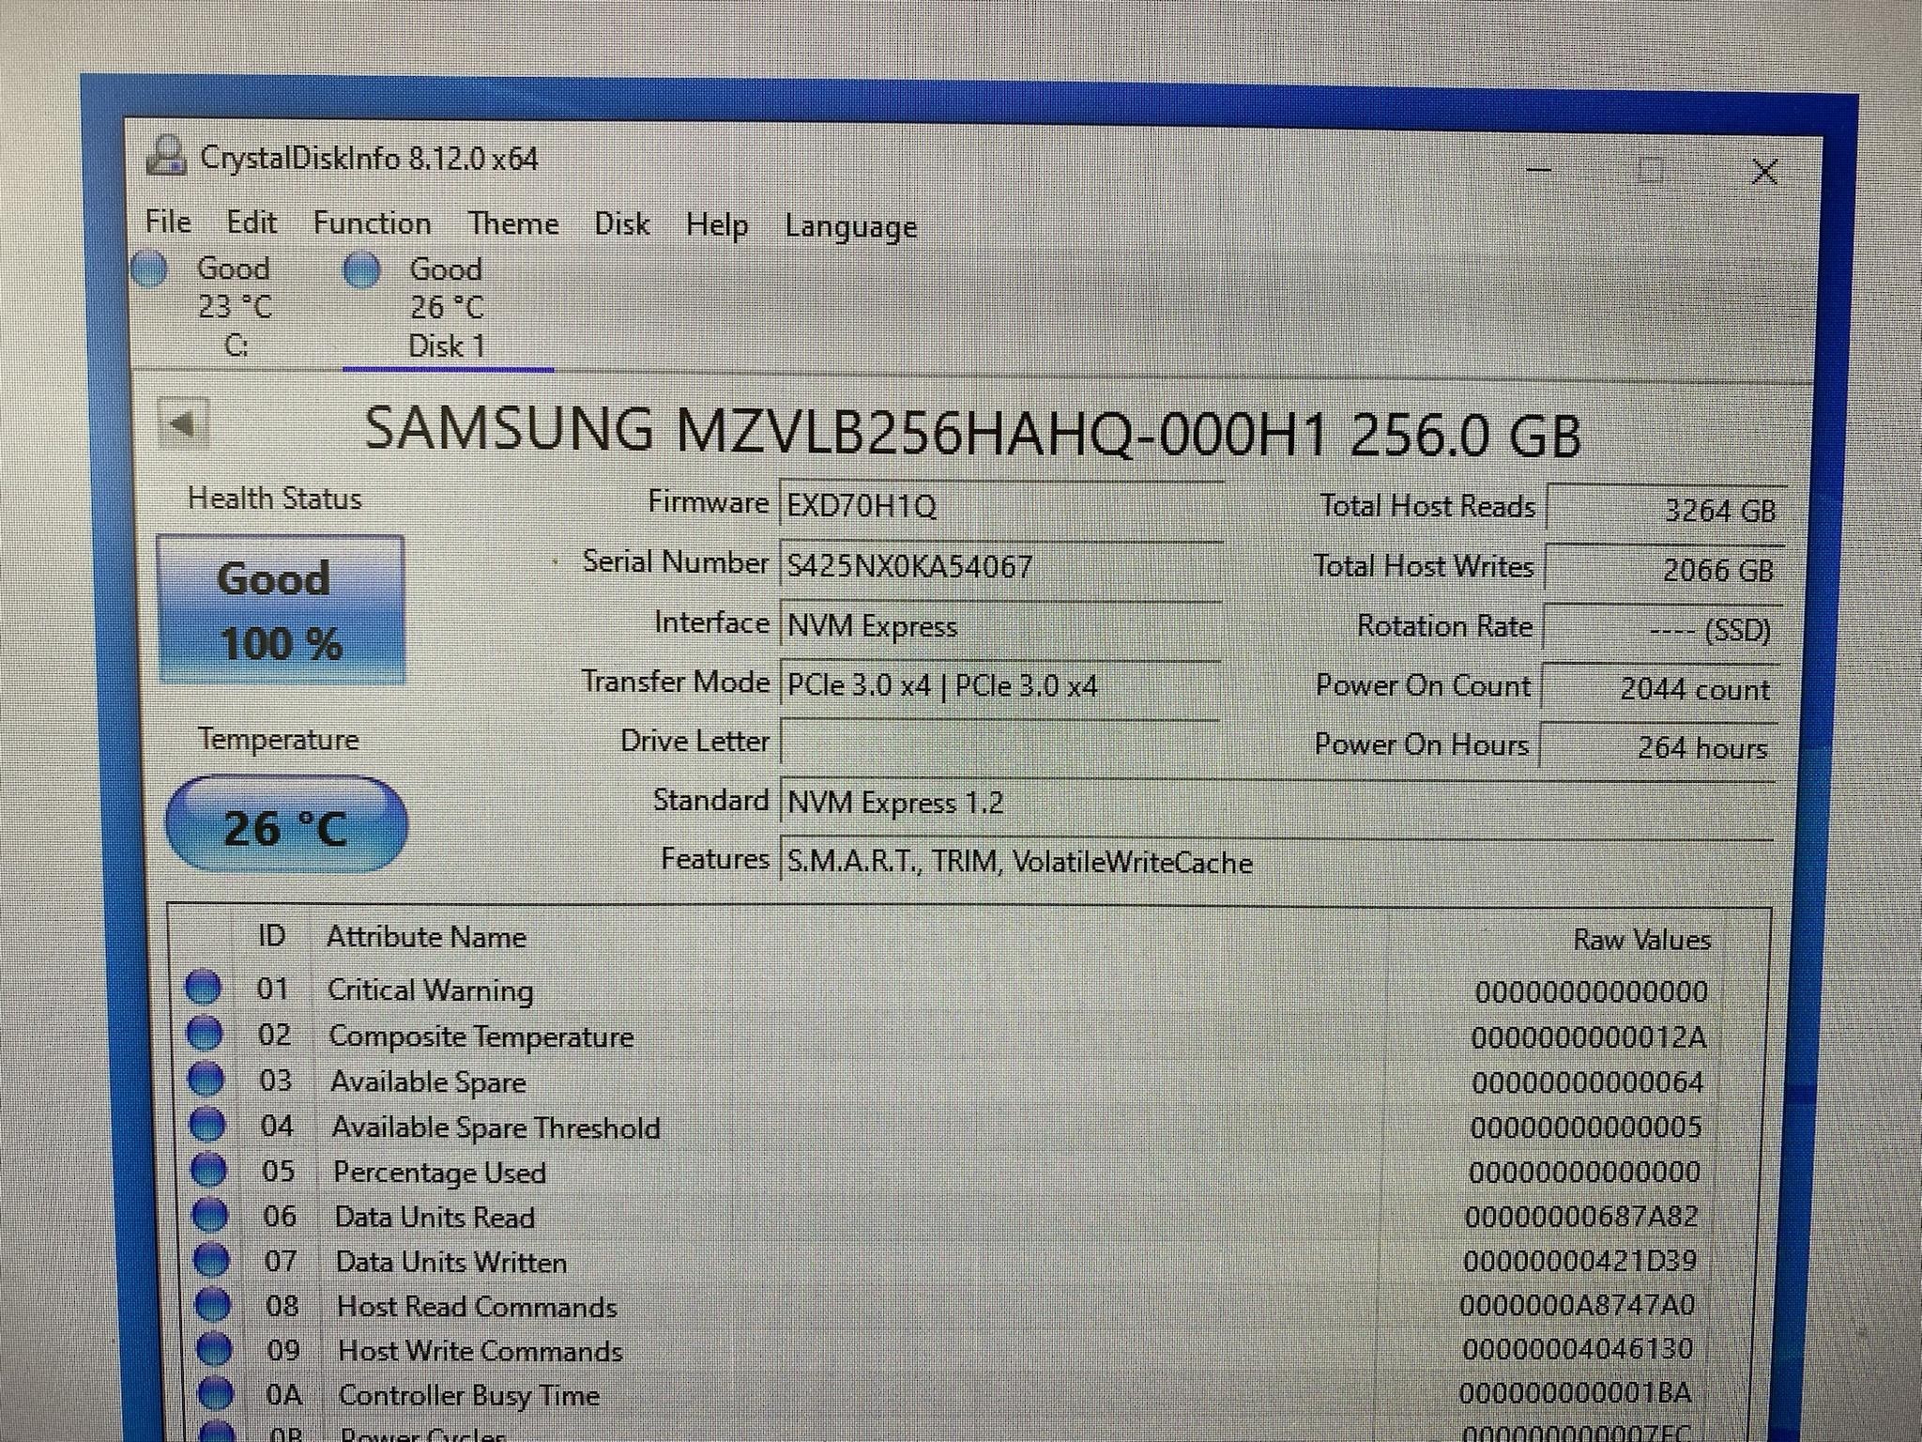Select the Data Units Written attribute row

tap(450, 1262)
